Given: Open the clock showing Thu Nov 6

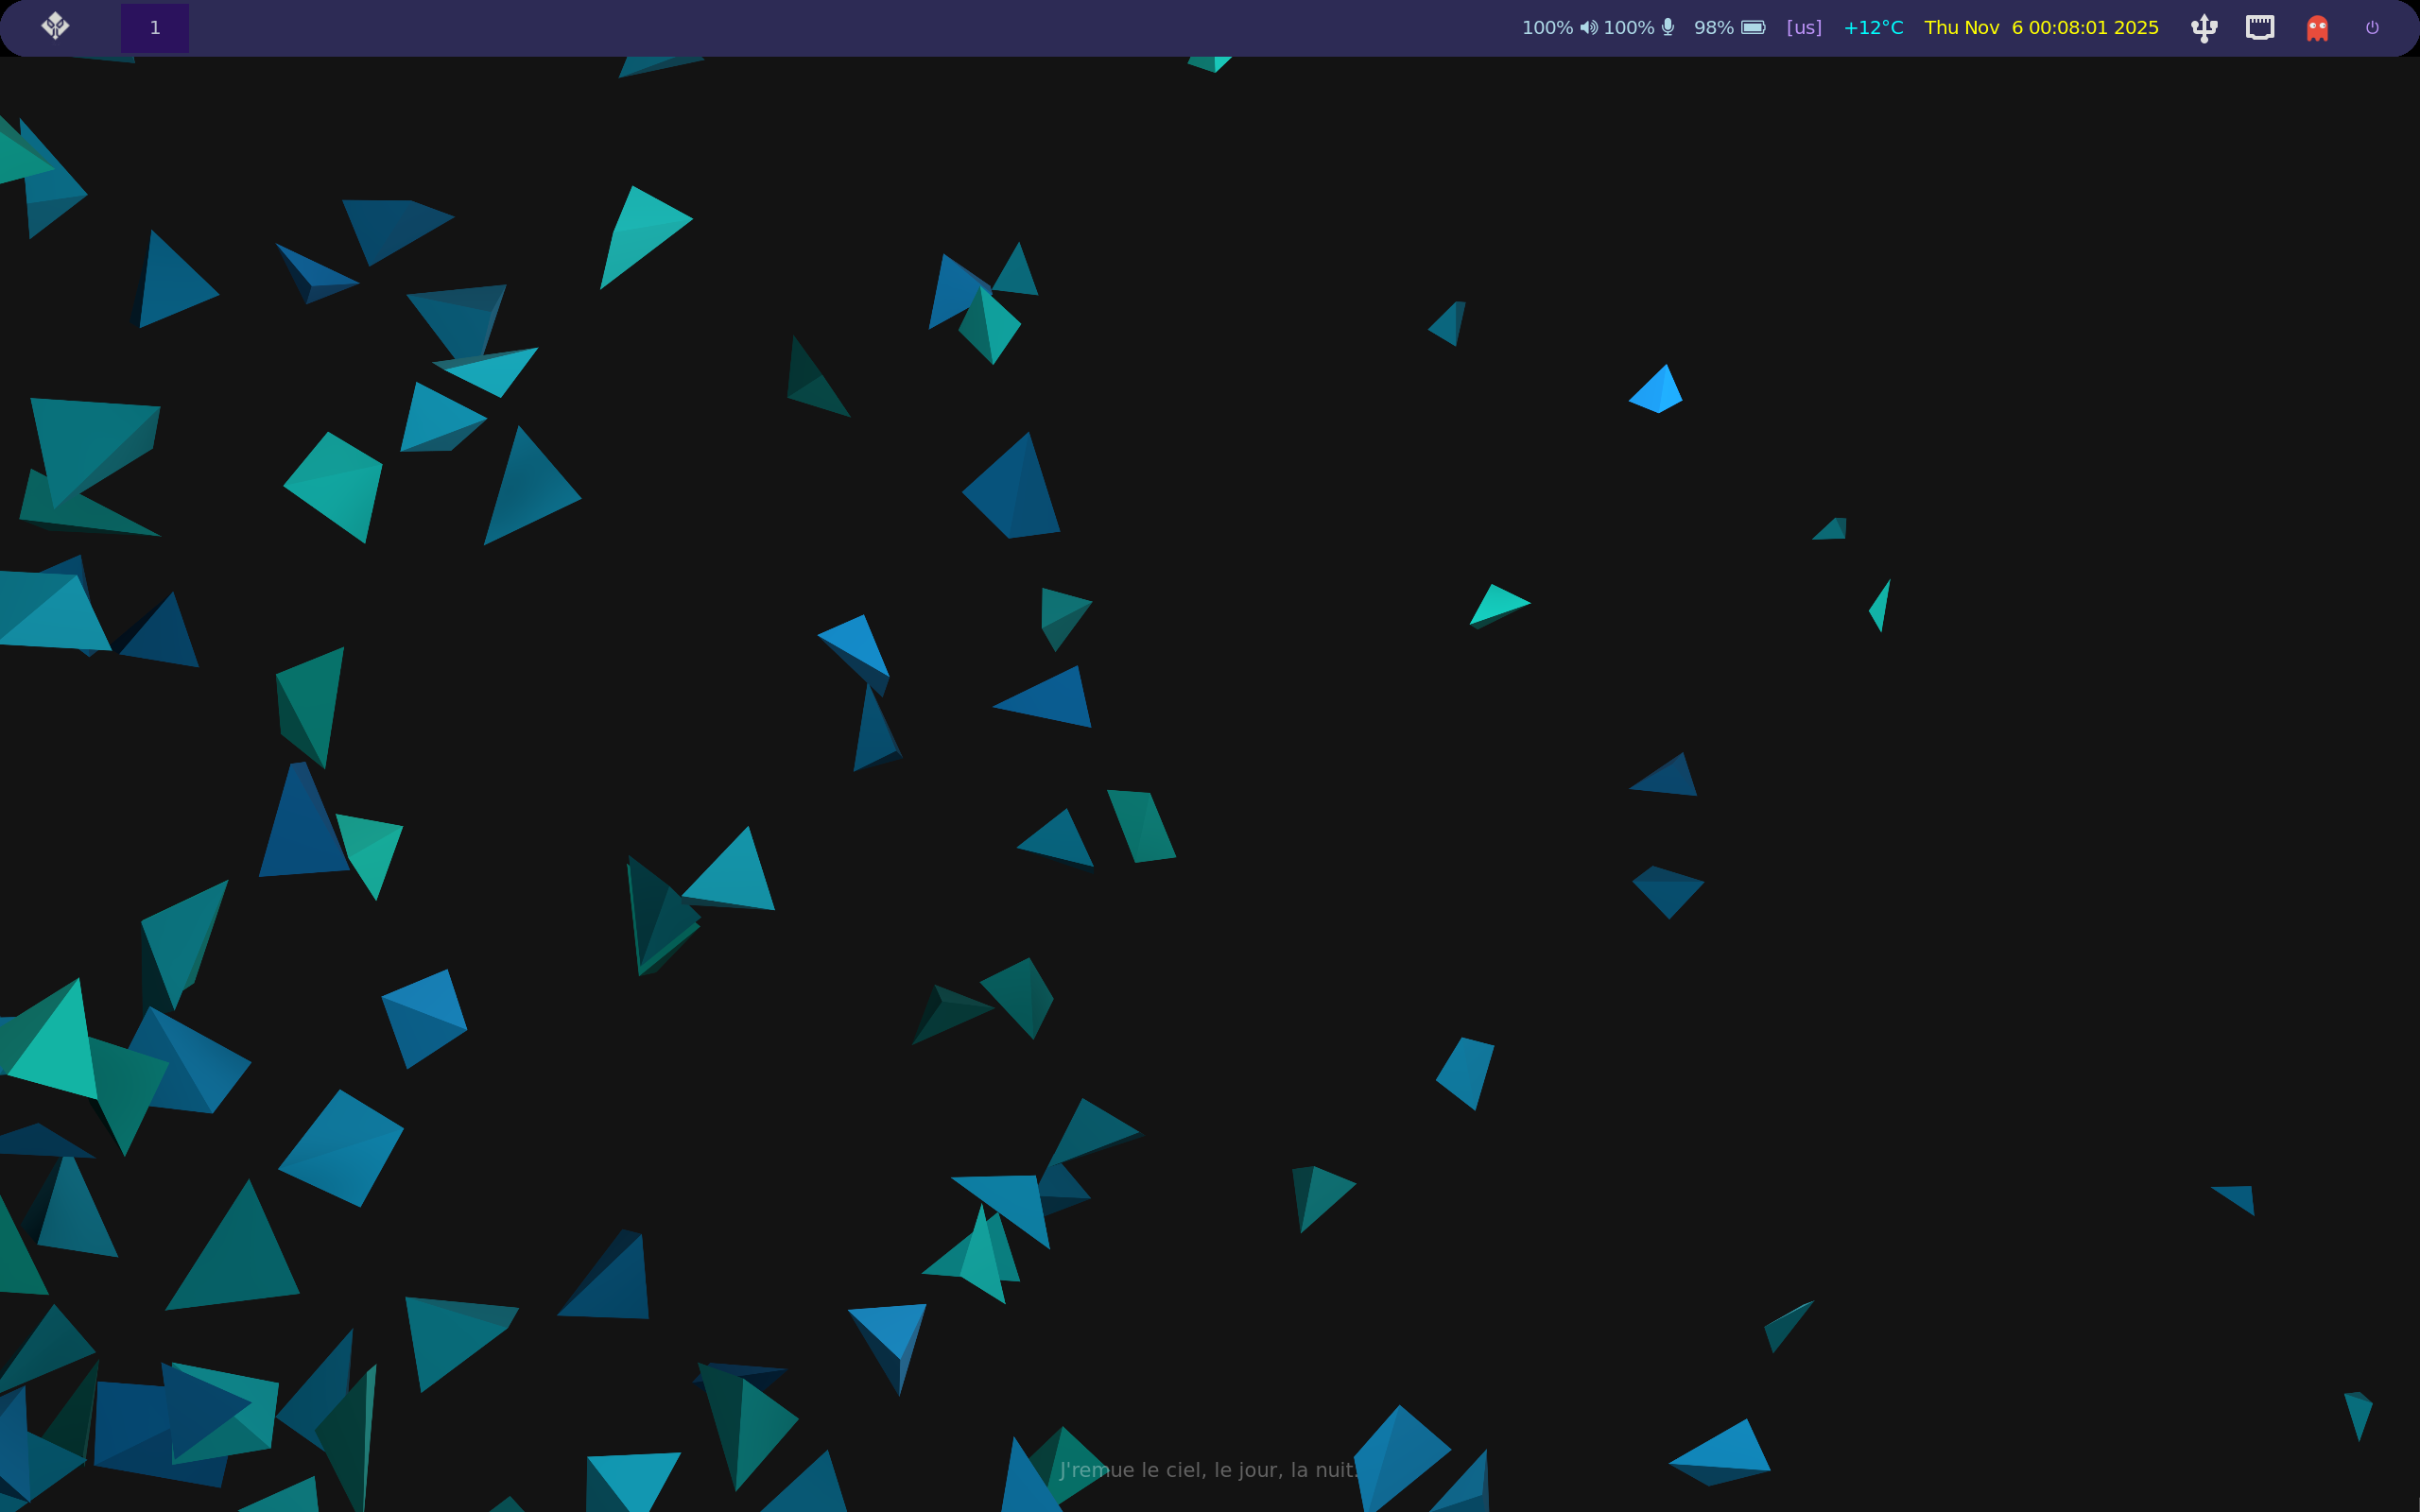Looking at the screenshot, I should pyautogui.click(x=2041, y=28).
